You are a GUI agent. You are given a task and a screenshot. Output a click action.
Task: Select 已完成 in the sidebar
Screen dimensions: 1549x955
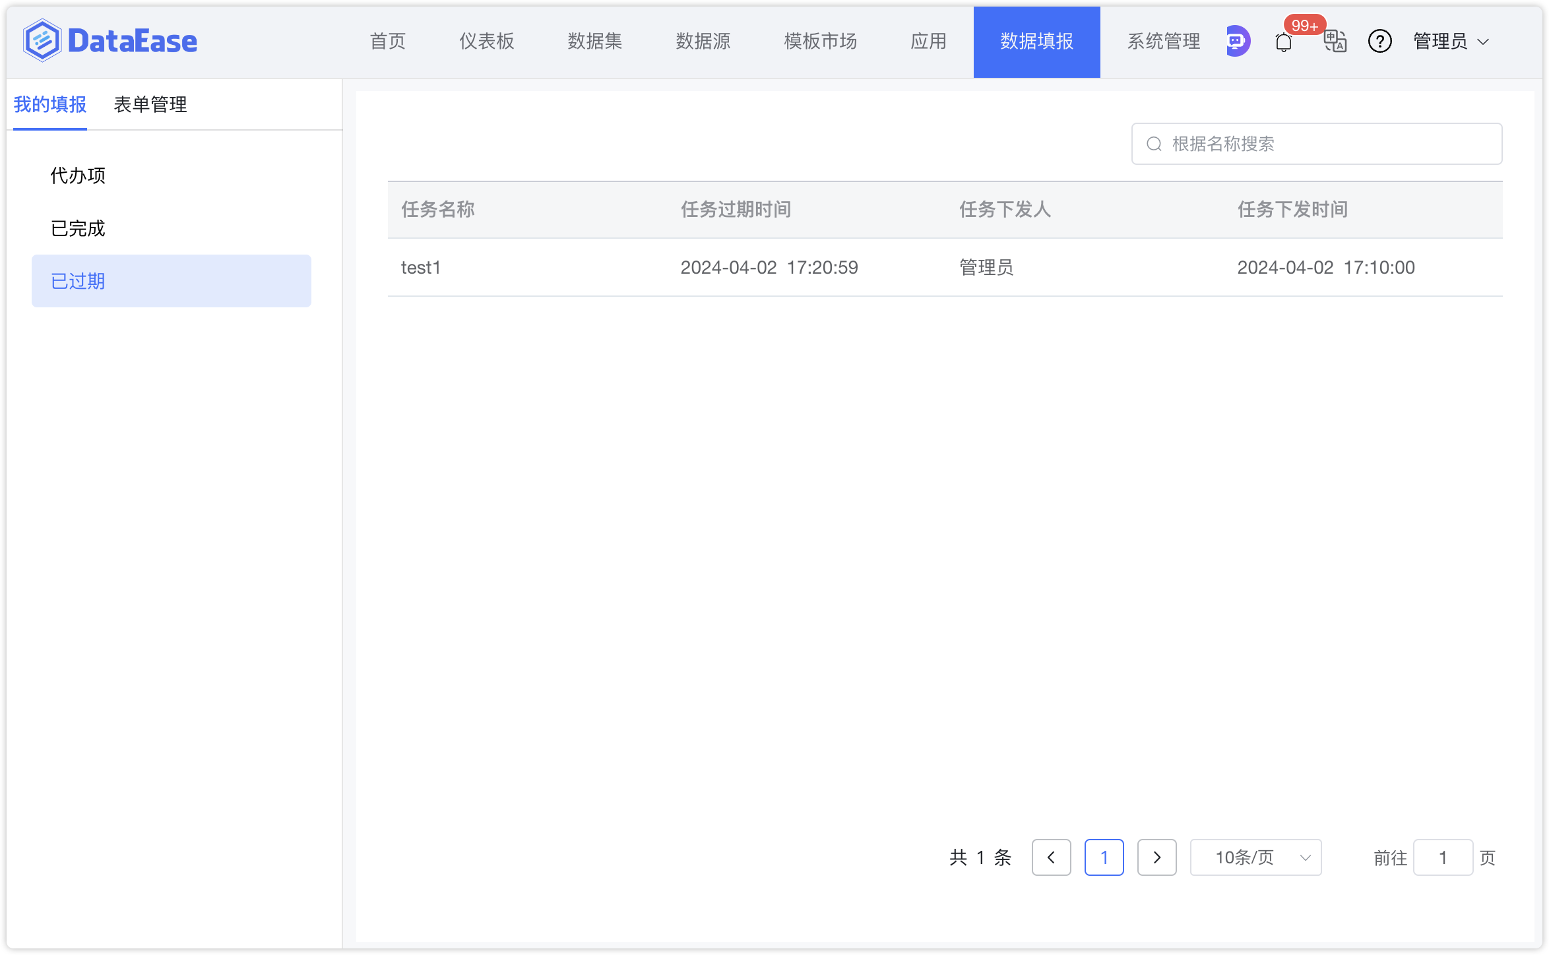point(78,228)
